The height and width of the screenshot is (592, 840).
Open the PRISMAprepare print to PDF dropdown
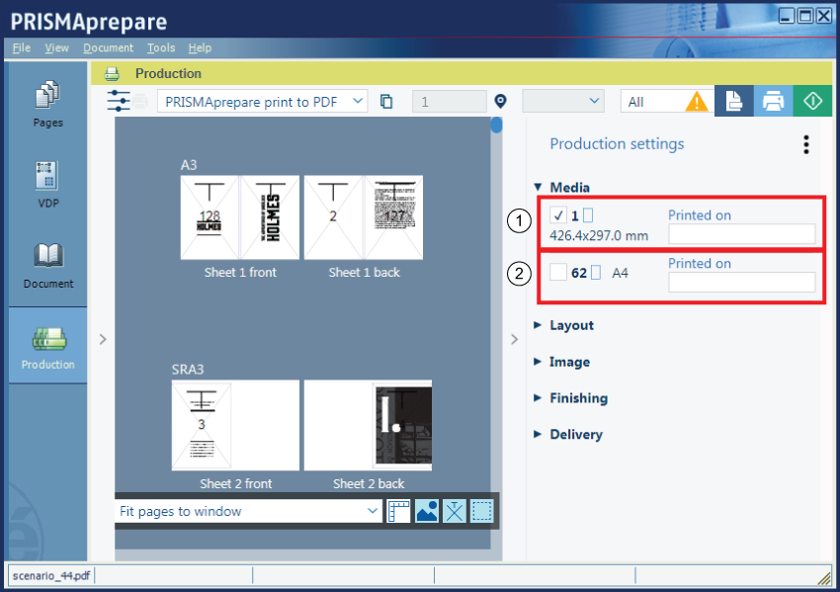(x=262, y=101)
